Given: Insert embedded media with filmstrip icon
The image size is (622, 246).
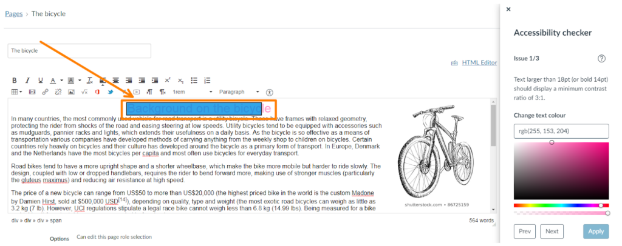Looking at the screenshot, I should pos(32,91).
